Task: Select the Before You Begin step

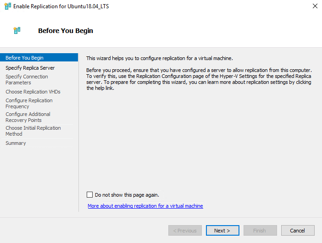Action: click(39, 58)
